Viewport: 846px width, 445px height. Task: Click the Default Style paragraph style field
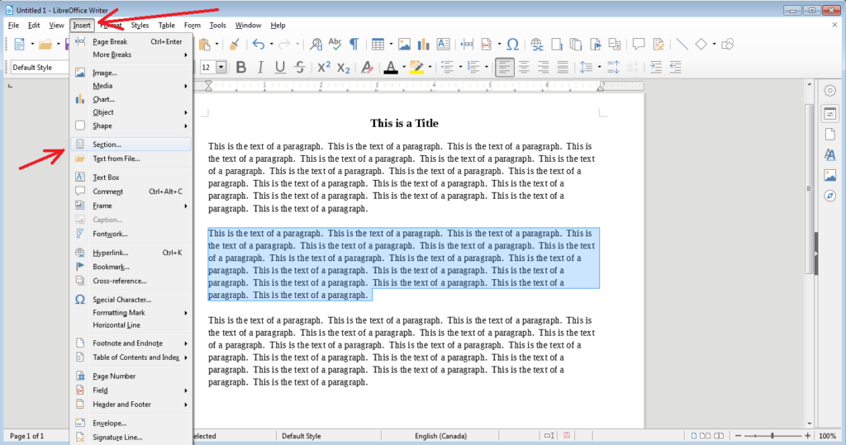38,67
